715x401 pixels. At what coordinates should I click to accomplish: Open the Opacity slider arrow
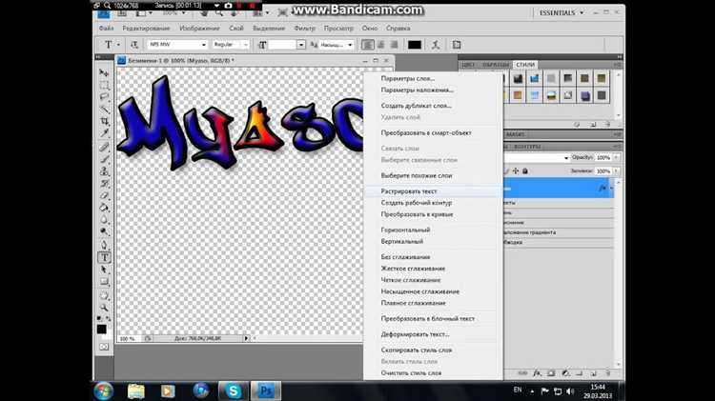point(616,158)
